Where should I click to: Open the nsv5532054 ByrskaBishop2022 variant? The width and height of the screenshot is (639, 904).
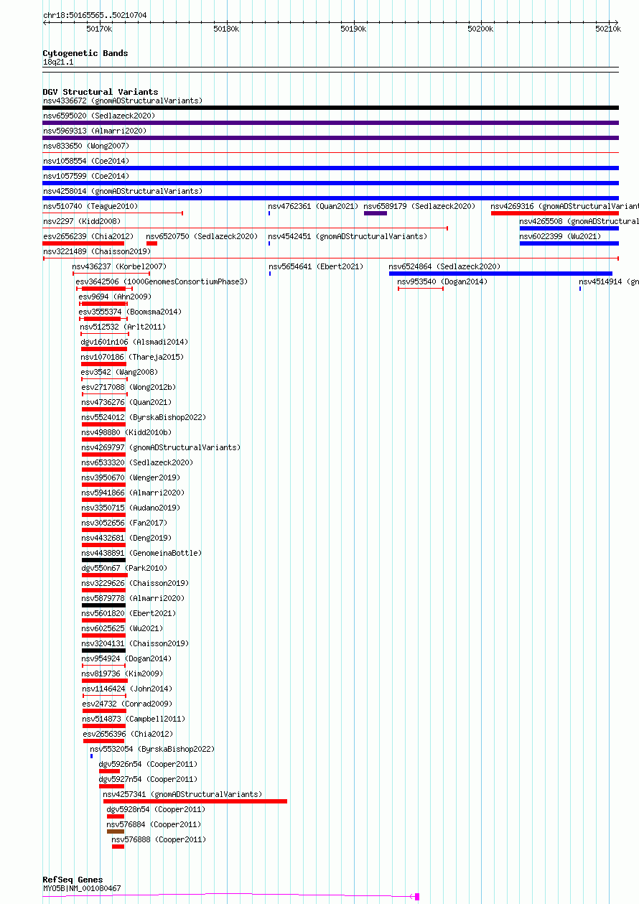[152, 749]
